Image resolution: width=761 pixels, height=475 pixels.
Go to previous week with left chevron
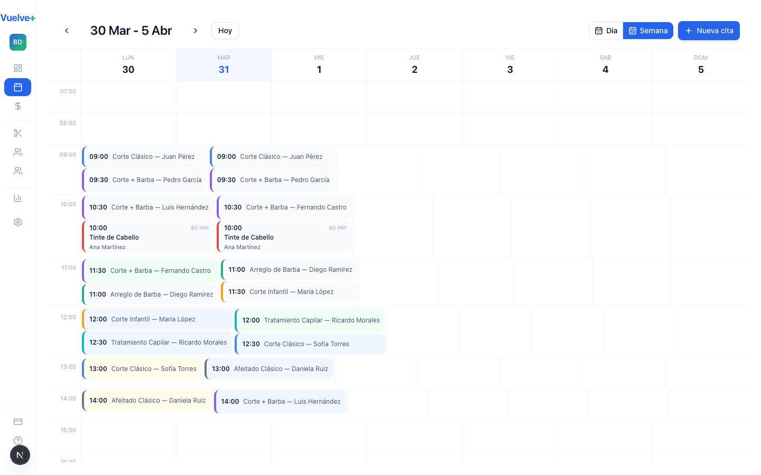click(67, 31)
